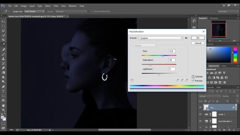Image resolution: width=240 pixels, height=135 pixels.
Task: Open the Master channel dropdown
Action: [x=145, y=45]
